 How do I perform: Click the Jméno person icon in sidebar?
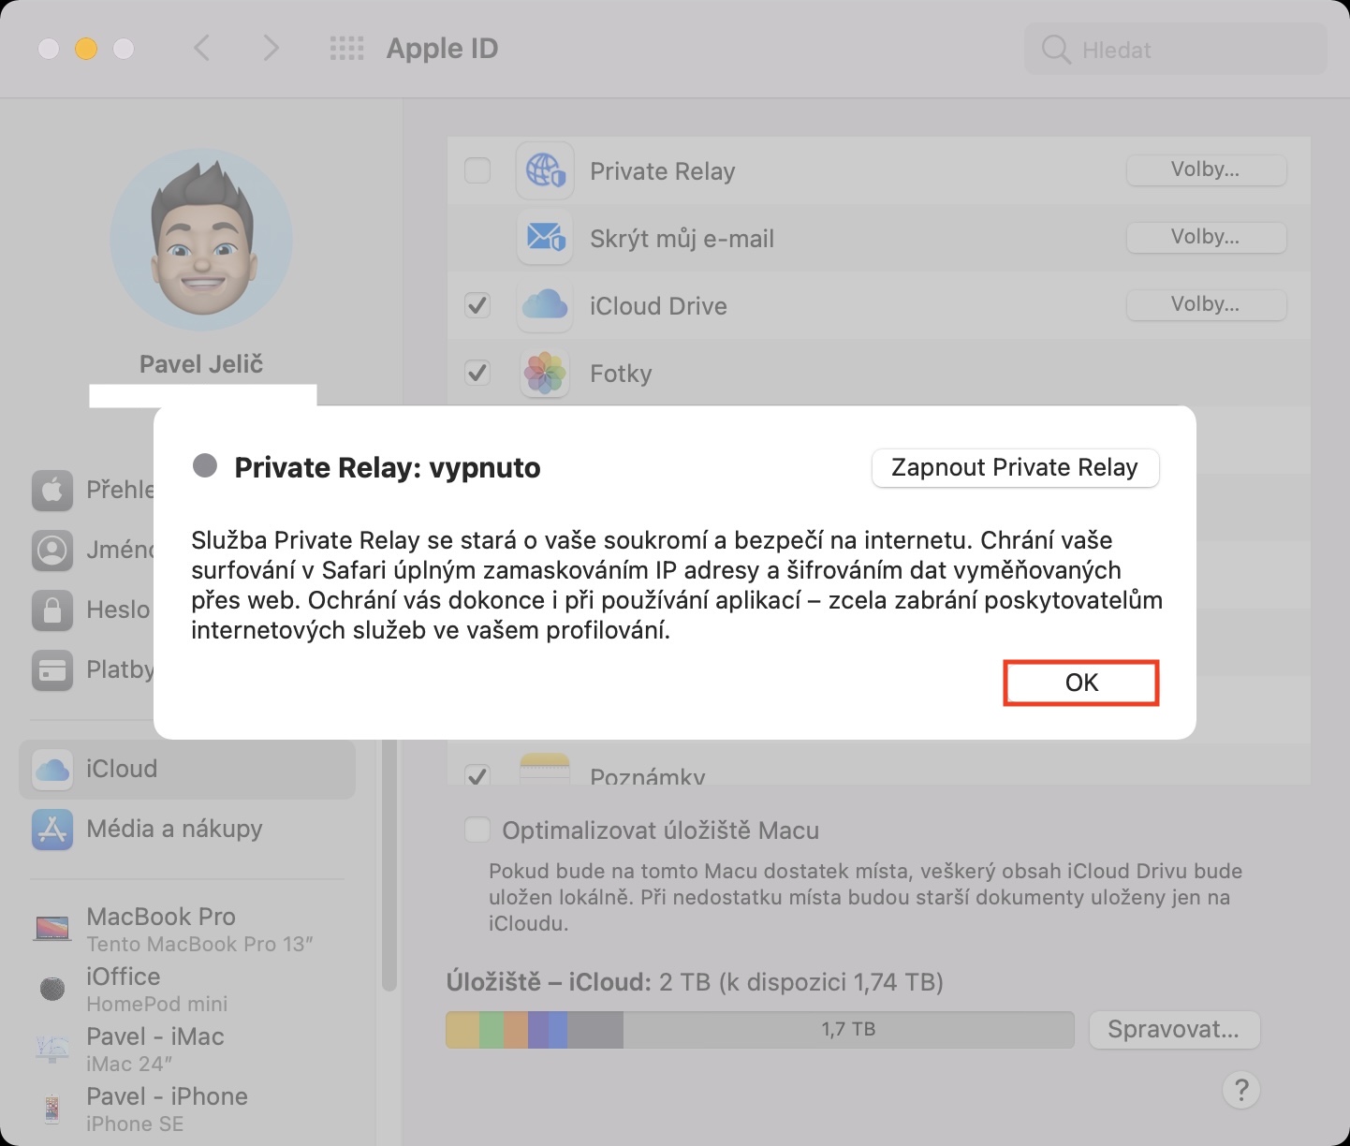pos(52,550)
